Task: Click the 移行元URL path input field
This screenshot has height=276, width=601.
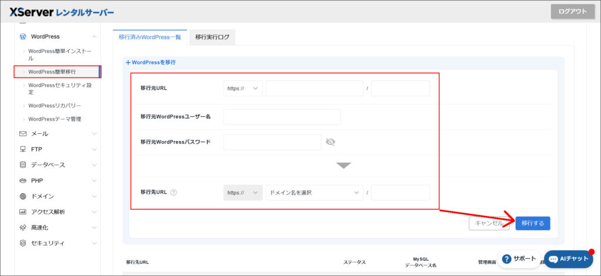Action: (x=400, y=88)
